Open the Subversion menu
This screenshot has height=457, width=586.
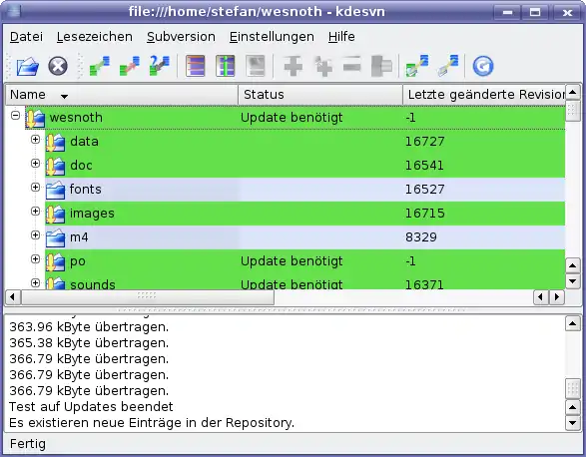click(181, 37)
